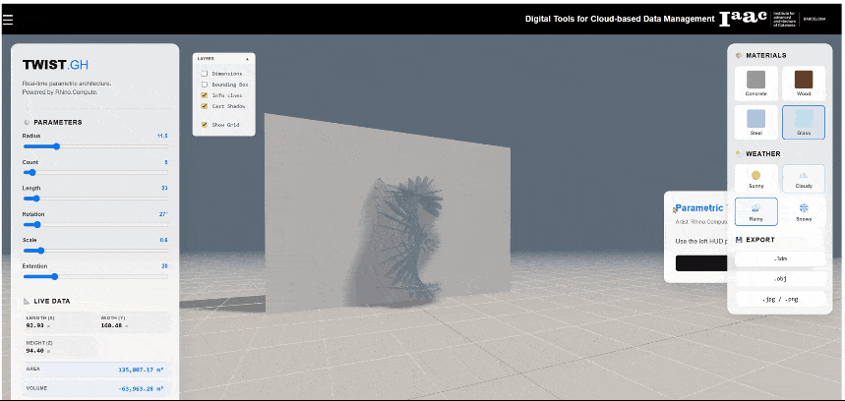The image size is (845, 401).
Task: Select the Rainy weather icon
Action: (755, 209)
